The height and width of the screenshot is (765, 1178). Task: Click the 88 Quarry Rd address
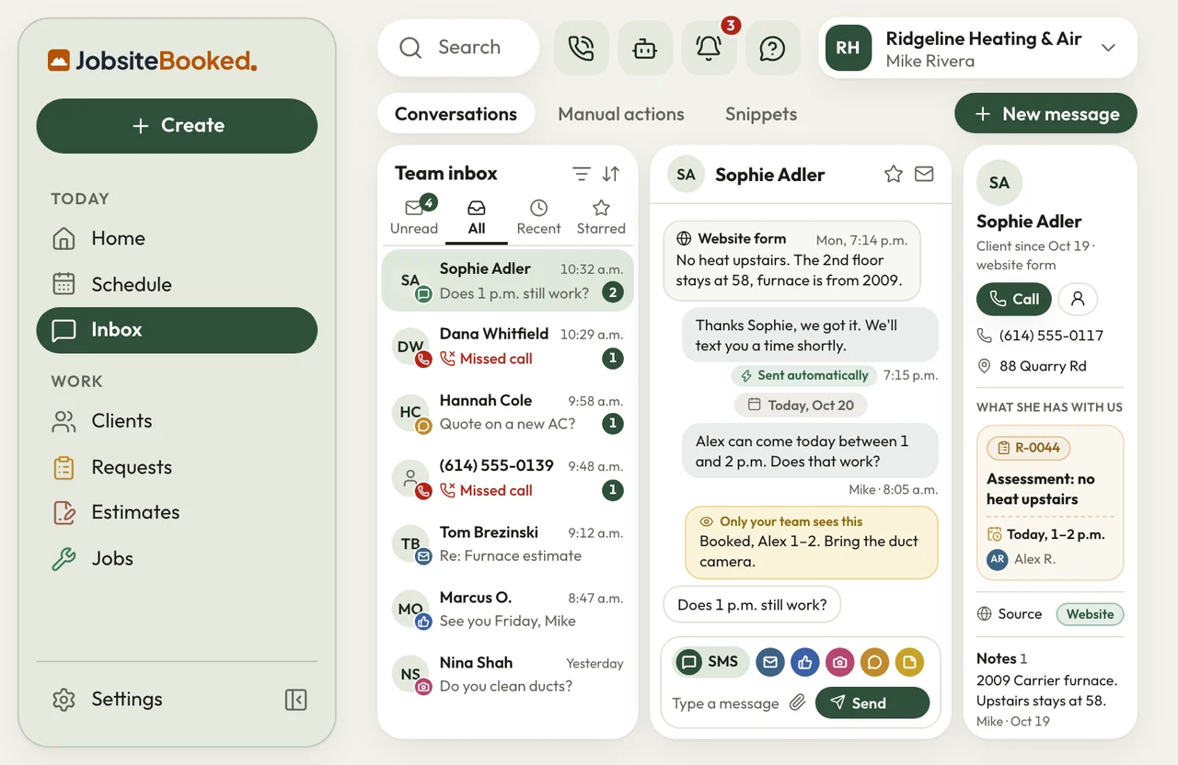point(1043,366)
